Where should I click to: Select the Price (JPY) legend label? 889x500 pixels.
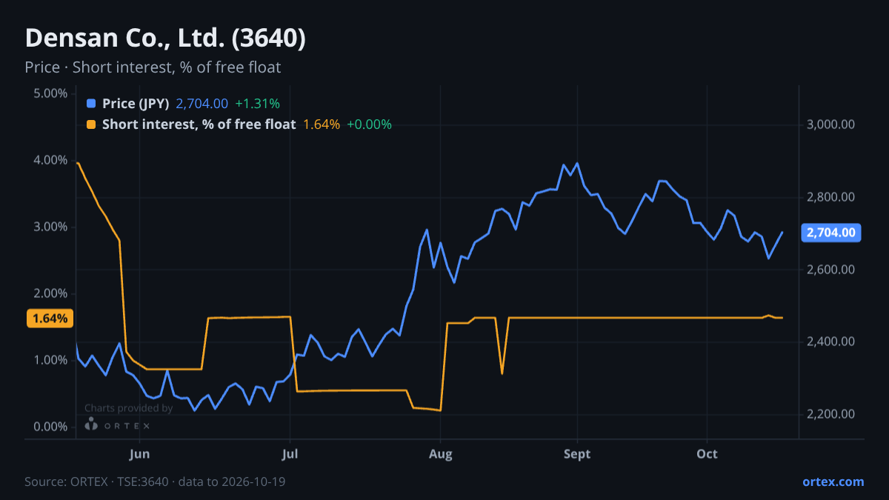click(x=136, y=104)
